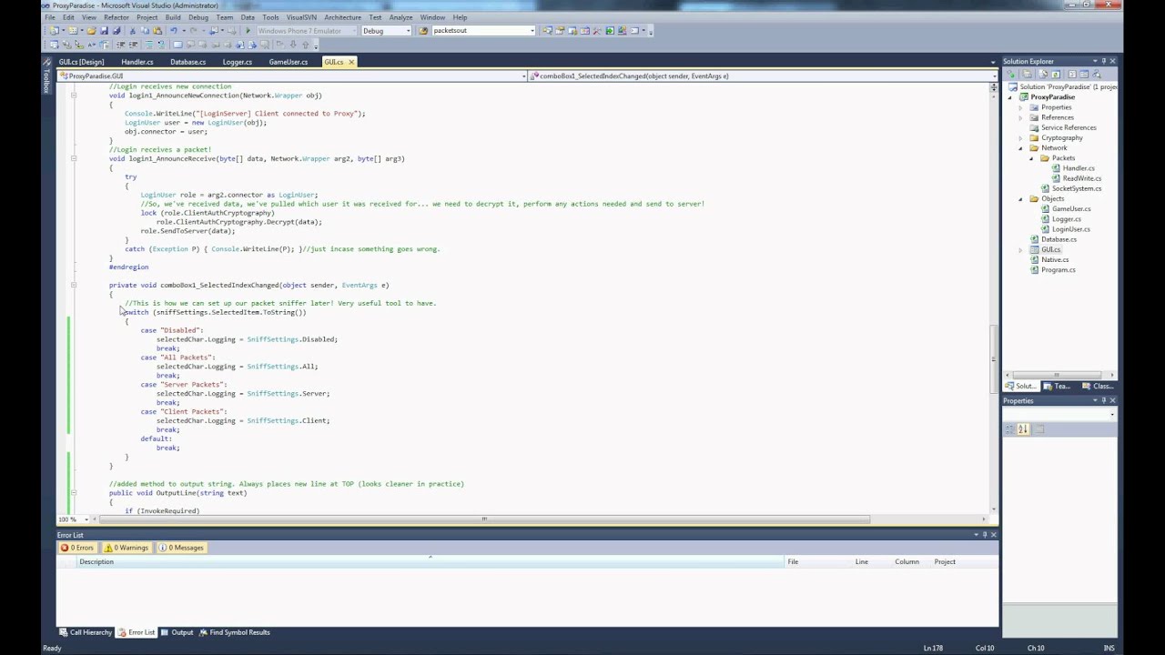
Task: Open the Find Symbol Results tab
Action: pyautogui.click(x=235, y=632)
